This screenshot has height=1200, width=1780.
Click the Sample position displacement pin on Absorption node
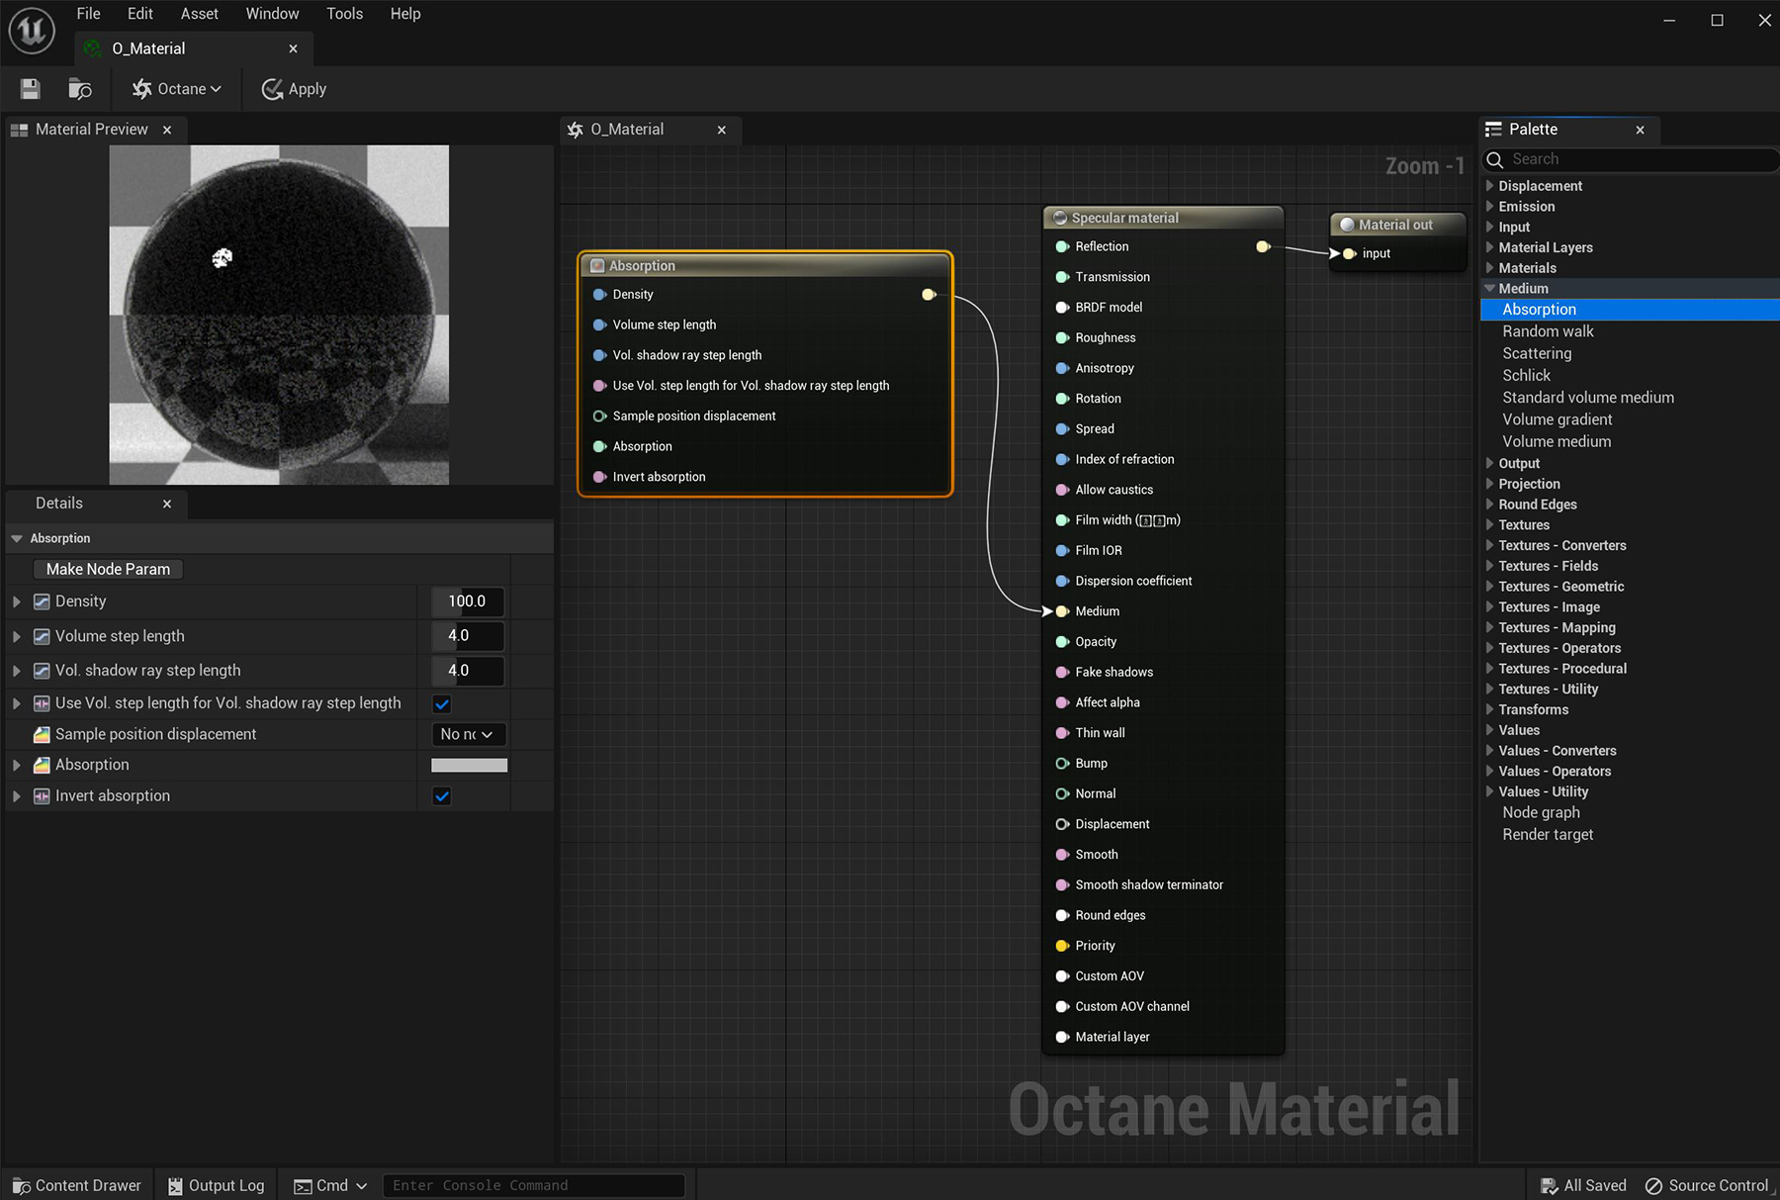tap(599, 416)
